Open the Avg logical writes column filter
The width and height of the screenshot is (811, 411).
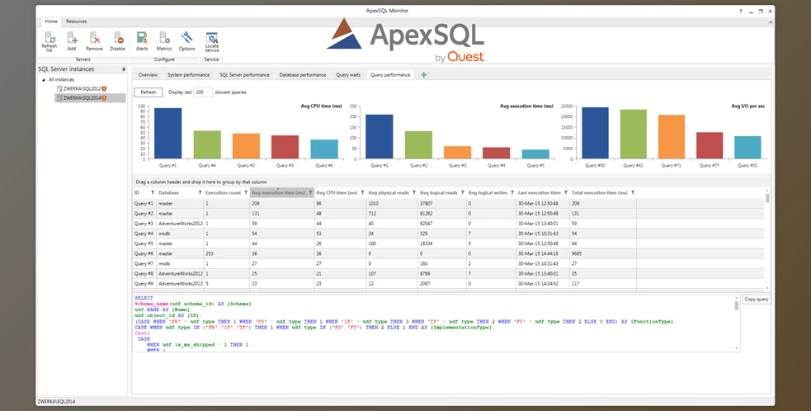[512, 192]
